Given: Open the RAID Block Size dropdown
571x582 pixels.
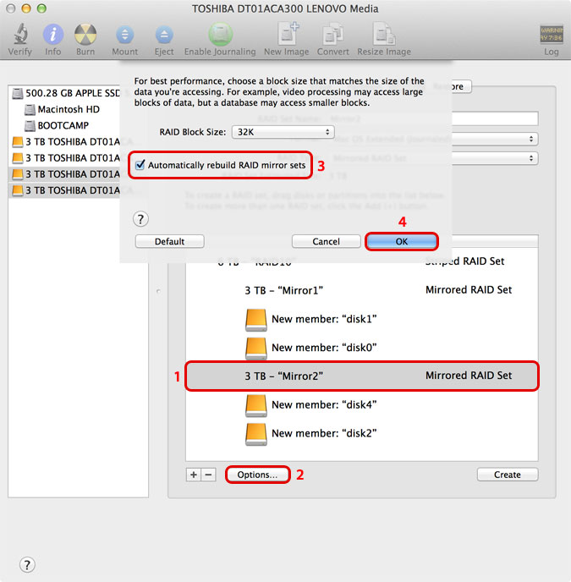Looking at the screenshot, I should [283, 132].
